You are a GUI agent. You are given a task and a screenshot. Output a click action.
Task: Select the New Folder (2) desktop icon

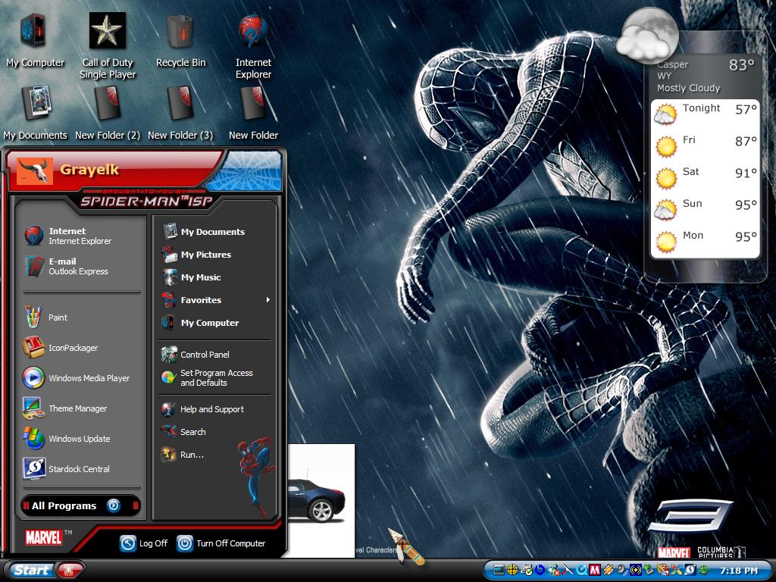108,112
